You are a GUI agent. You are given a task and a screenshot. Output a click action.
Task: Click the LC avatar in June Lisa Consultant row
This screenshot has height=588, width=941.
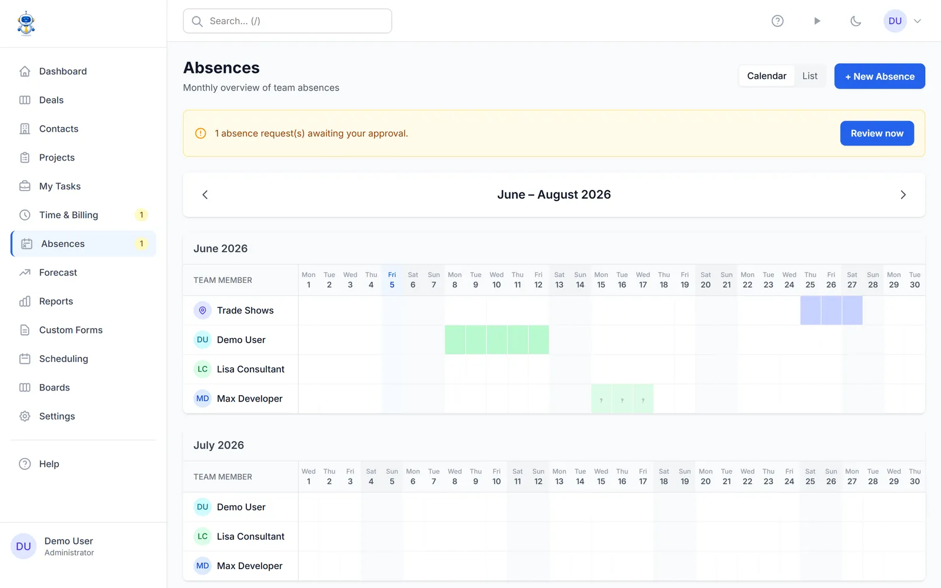(x=202, y=369)
